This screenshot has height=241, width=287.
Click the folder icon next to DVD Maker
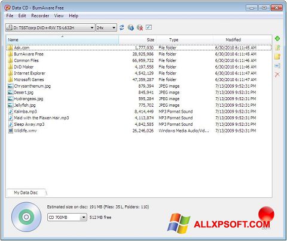coord(10,67)
